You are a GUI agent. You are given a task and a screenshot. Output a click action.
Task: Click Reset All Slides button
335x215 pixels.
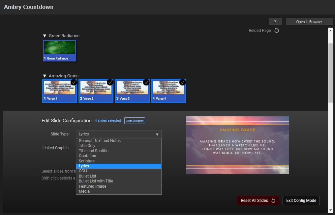point(258,201)
